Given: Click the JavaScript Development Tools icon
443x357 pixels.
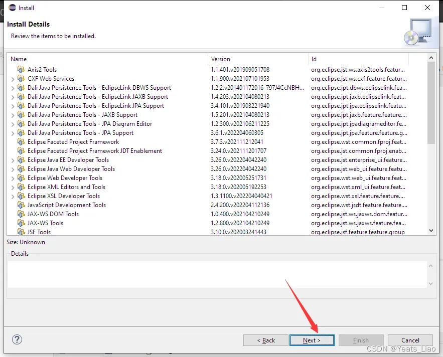Looking at the screenshot, I should click(x=21, y=205).
